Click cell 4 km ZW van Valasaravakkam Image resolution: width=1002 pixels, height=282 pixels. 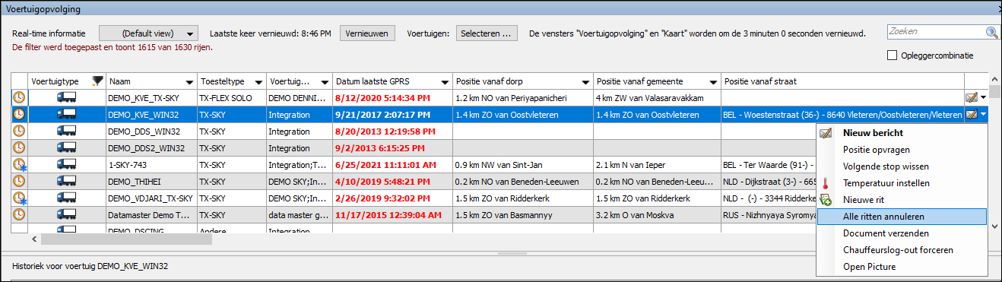pos(657,97)
